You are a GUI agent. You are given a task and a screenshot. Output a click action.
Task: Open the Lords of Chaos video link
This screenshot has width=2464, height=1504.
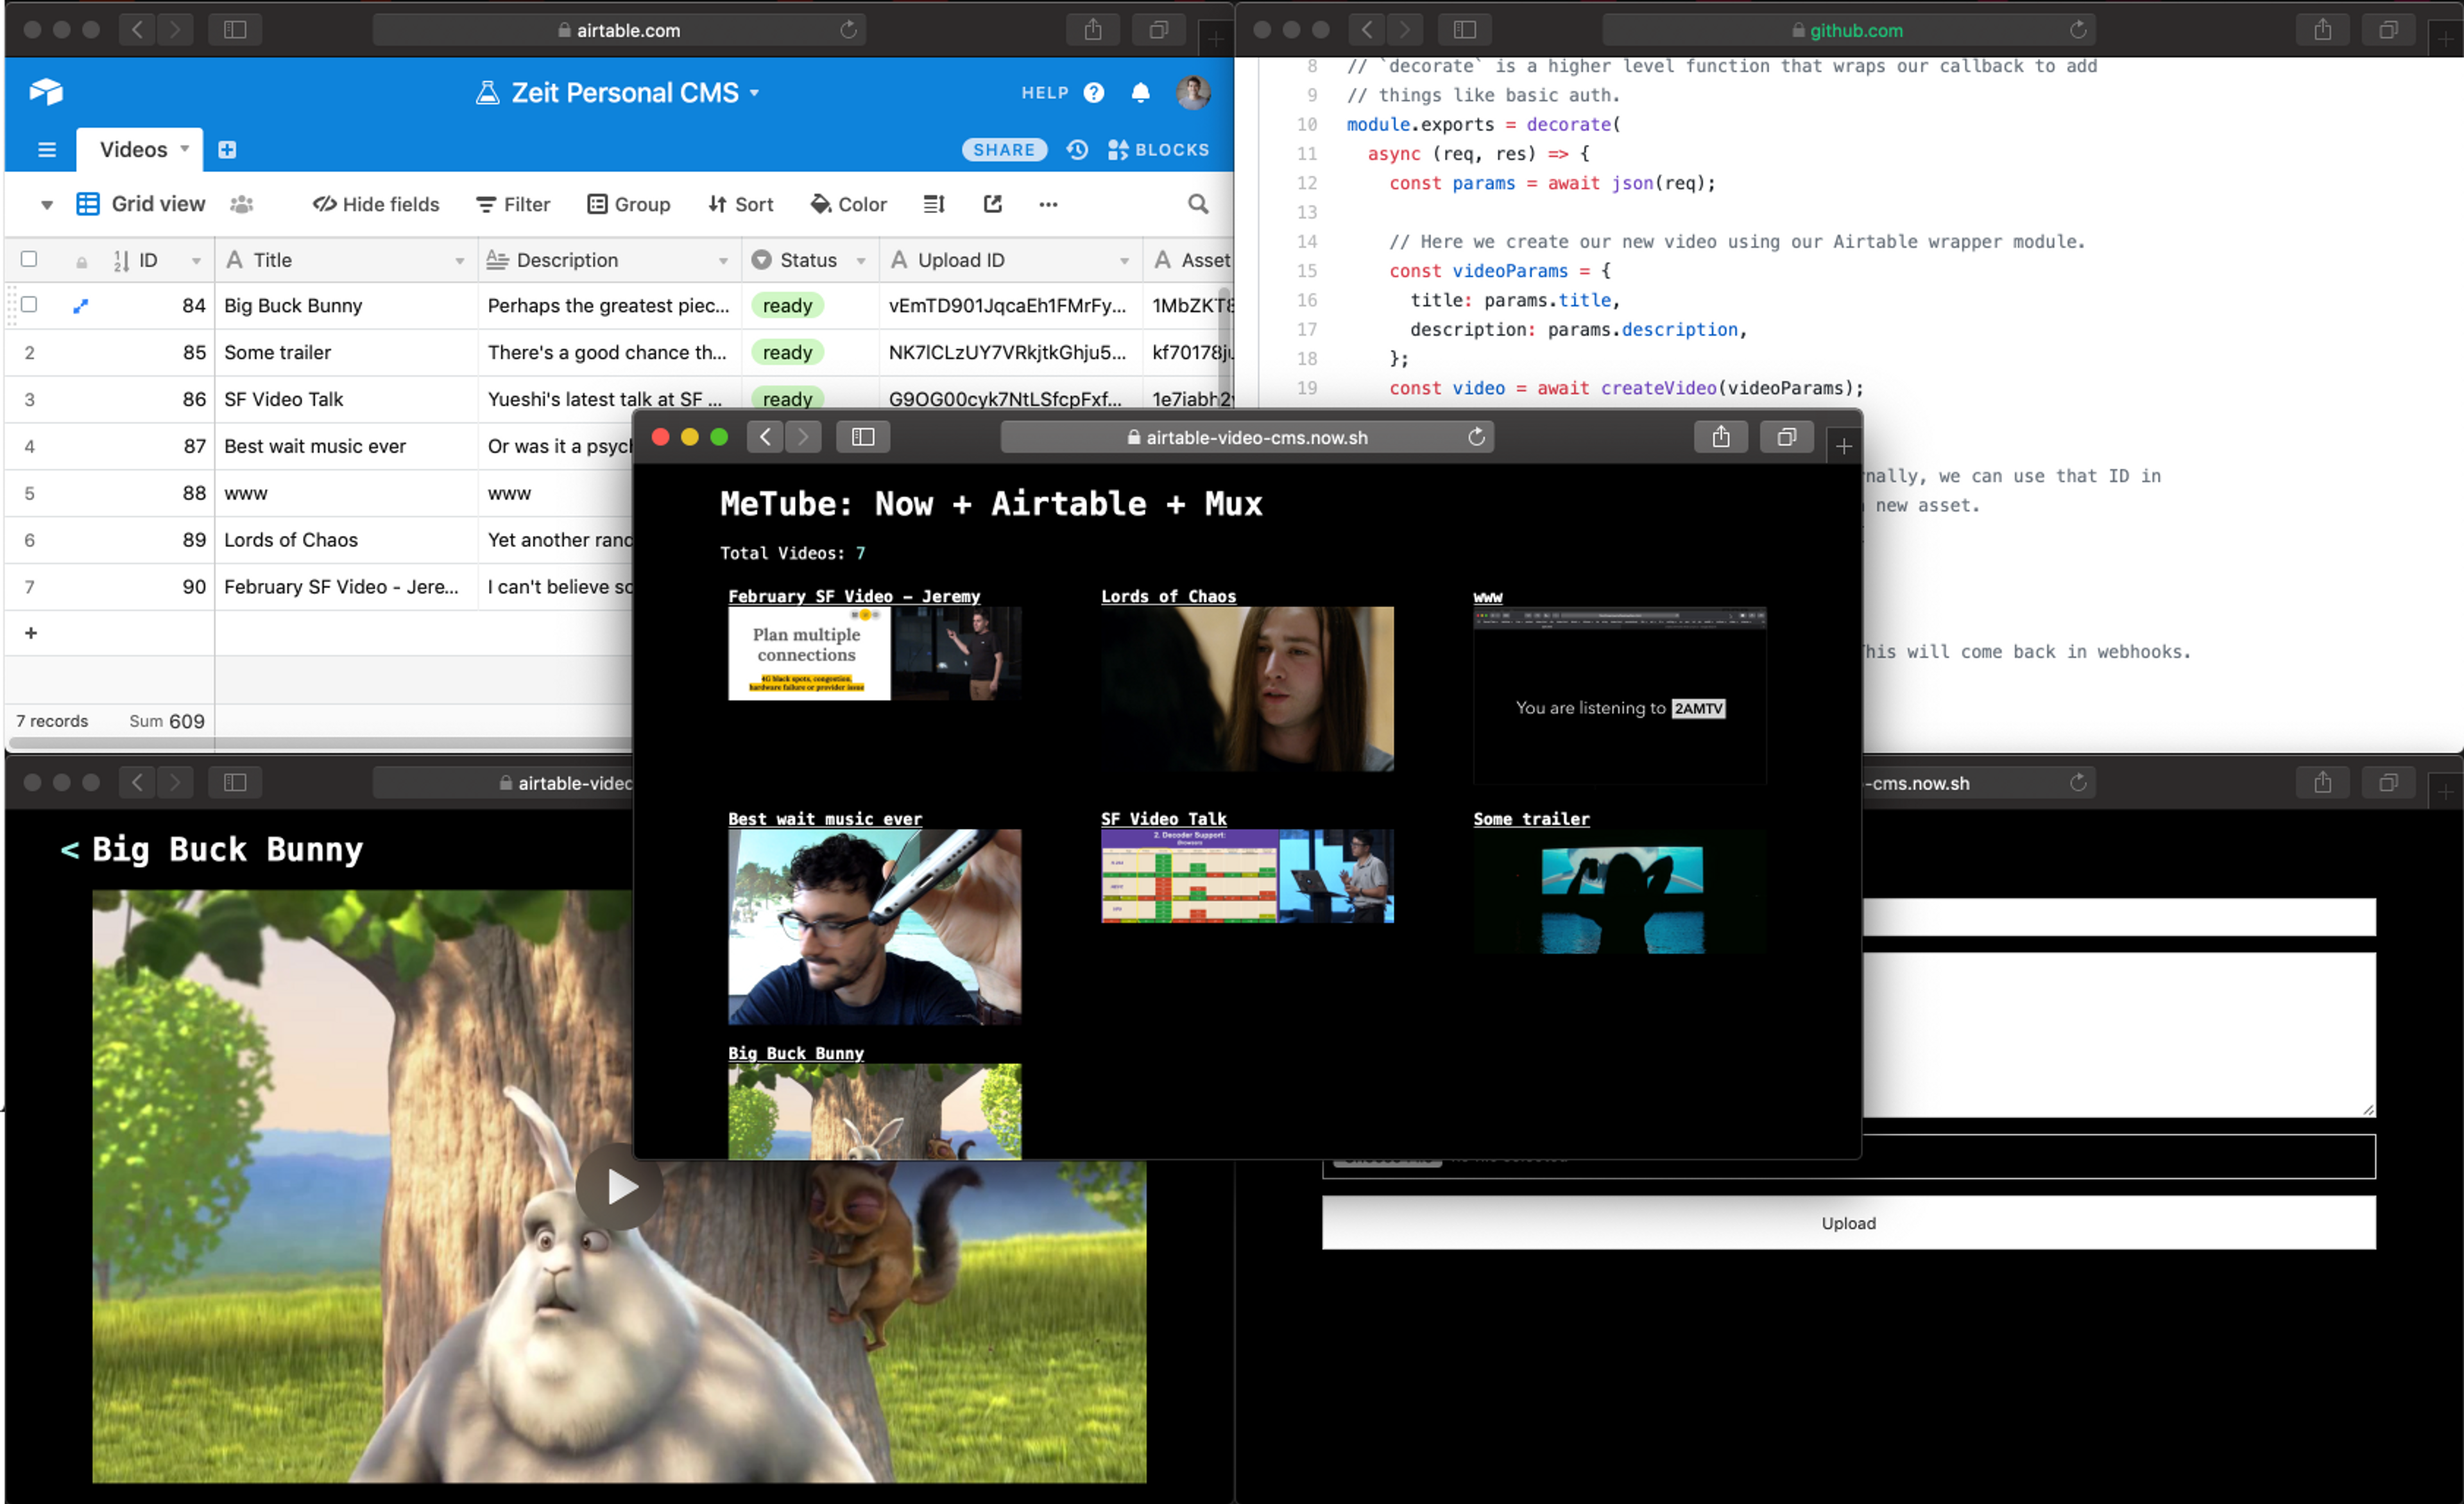pyautogui.click(x=1168, y=596)
